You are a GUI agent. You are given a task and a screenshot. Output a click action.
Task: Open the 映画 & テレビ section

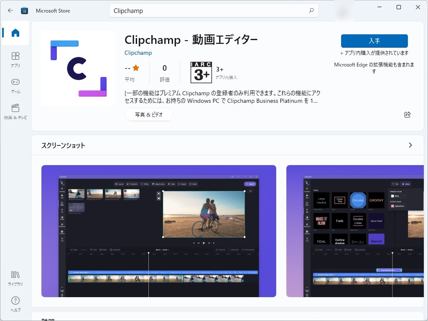pyautogui.click(x=15, y=111)
